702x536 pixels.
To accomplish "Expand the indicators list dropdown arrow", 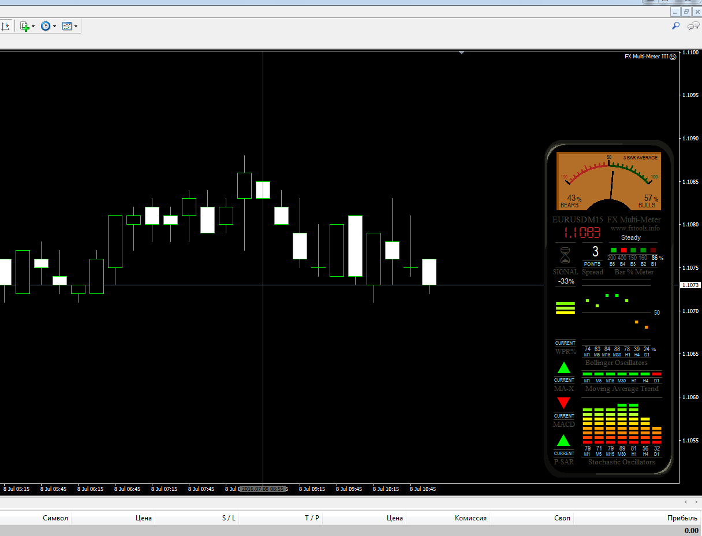I will (x=33, y=27).
